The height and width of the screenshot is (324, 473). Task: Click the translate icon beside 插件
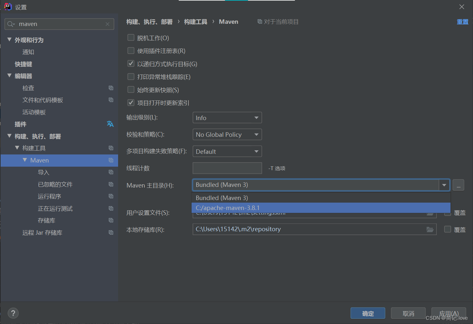click(x=110, y=124)
